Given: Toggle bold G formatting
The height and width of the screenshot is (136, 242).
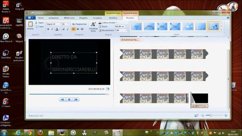Looking at the screenshot, I should [x=48, y=29].
